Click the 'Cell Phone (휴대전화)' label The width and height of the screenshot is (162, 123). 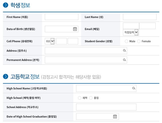[19, 41]
